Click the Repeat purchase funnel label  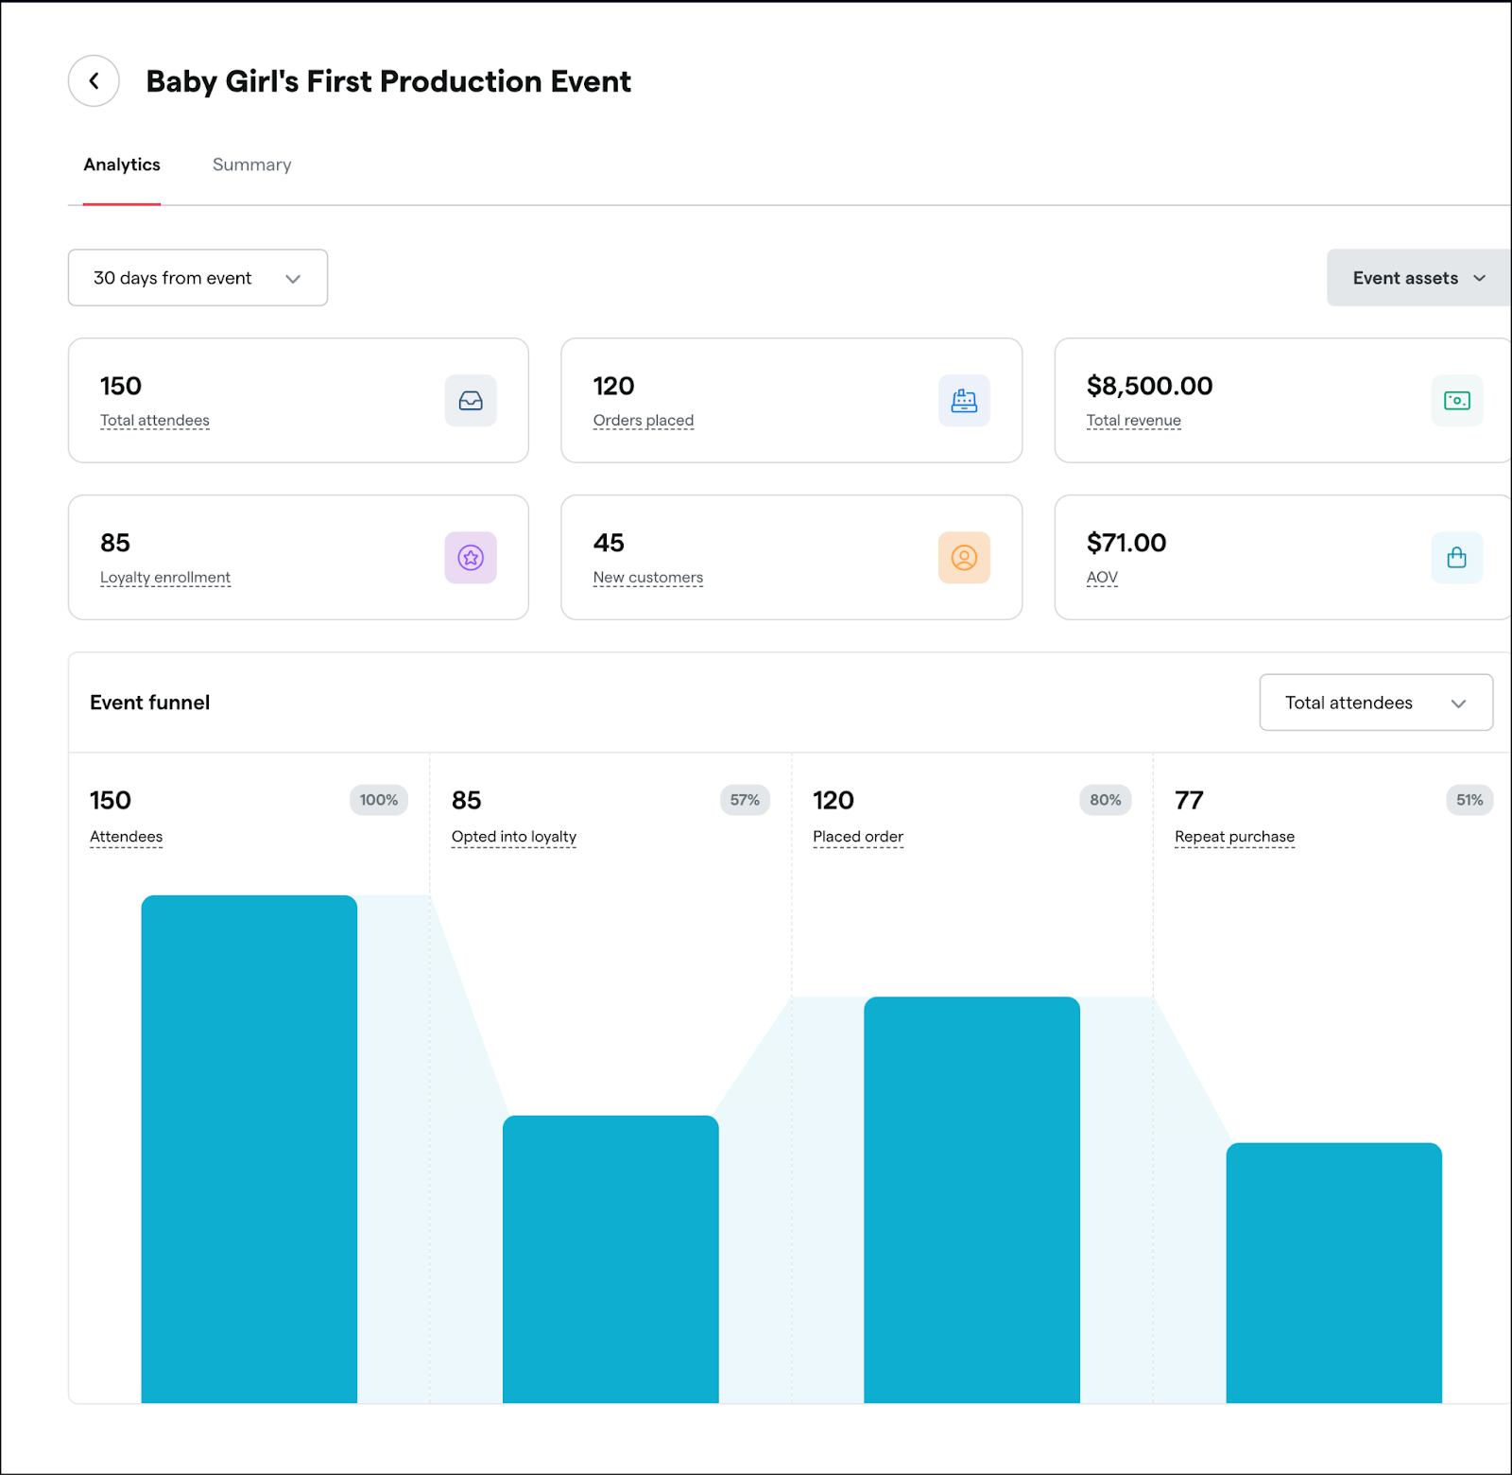[1235, 837]
